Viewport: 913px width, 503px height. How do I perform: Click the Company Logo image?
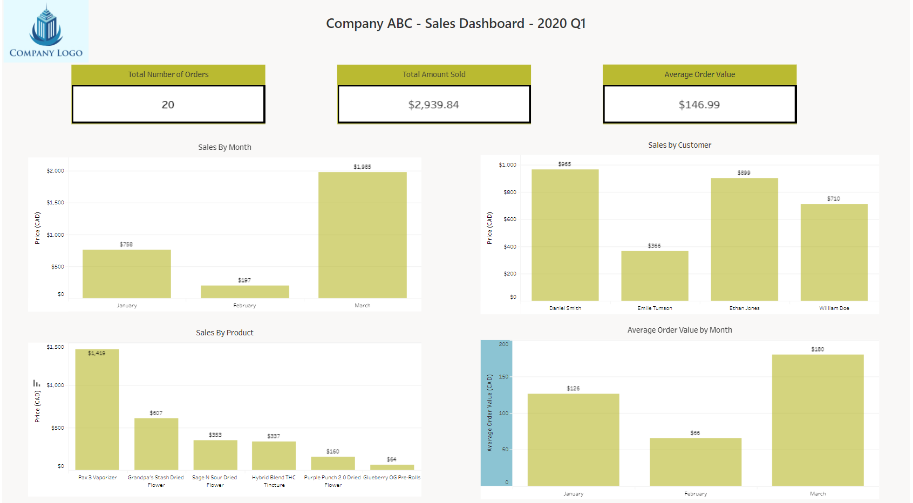[46, 31]
